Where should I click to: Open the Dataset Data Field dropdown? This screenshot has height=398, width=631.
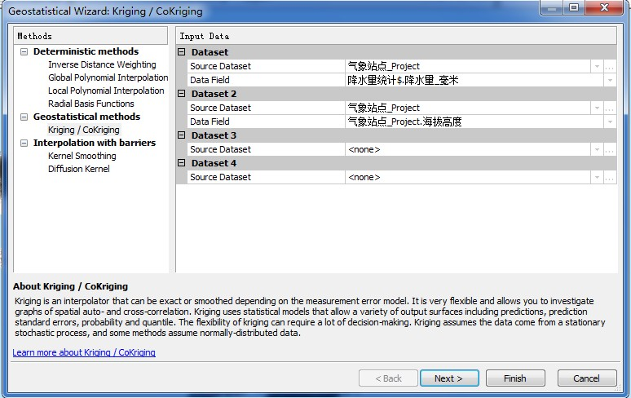click(609, 80)
